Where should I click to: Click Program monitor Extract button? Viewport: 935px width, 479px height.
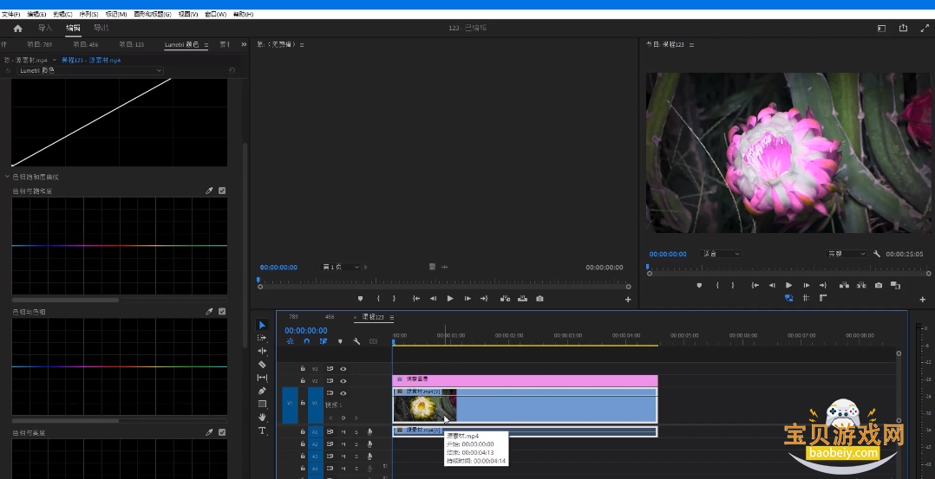click(x=861, y=285)
